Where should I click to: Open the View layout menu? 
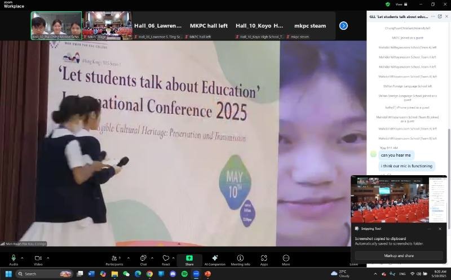click(x=401, y=5)
